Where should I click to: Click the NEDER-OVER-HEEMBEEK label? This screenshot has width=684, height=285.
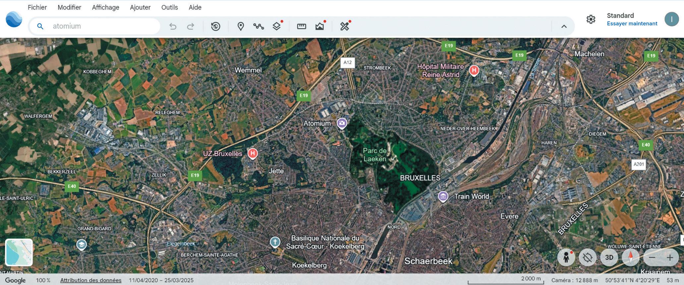[468, 129]
